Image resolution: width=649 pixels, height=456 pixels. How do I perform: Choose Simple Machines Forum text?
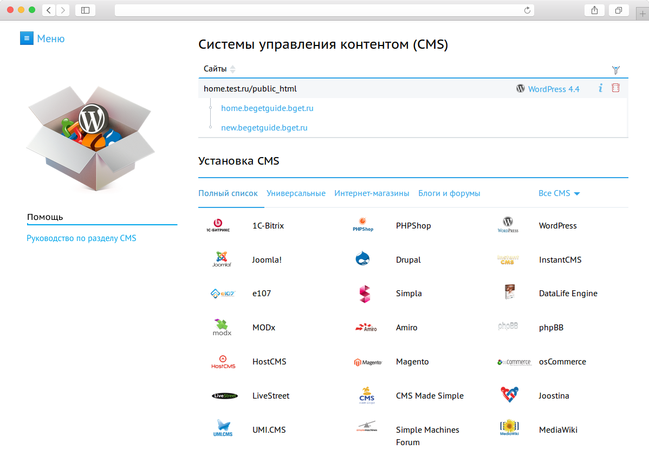point(427,436)
